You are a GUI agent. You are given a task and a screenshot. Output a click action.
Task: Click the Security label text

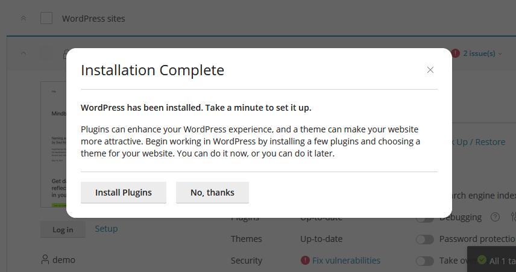[x=247, y=261]
